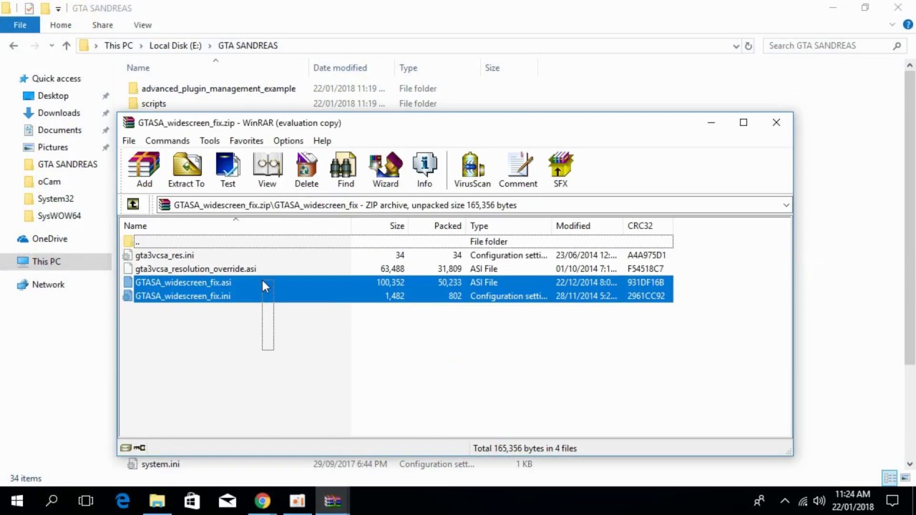Switch to Explorer Home ribbon tab
Viewport: 916px width, 515px height.
[60, 25]
